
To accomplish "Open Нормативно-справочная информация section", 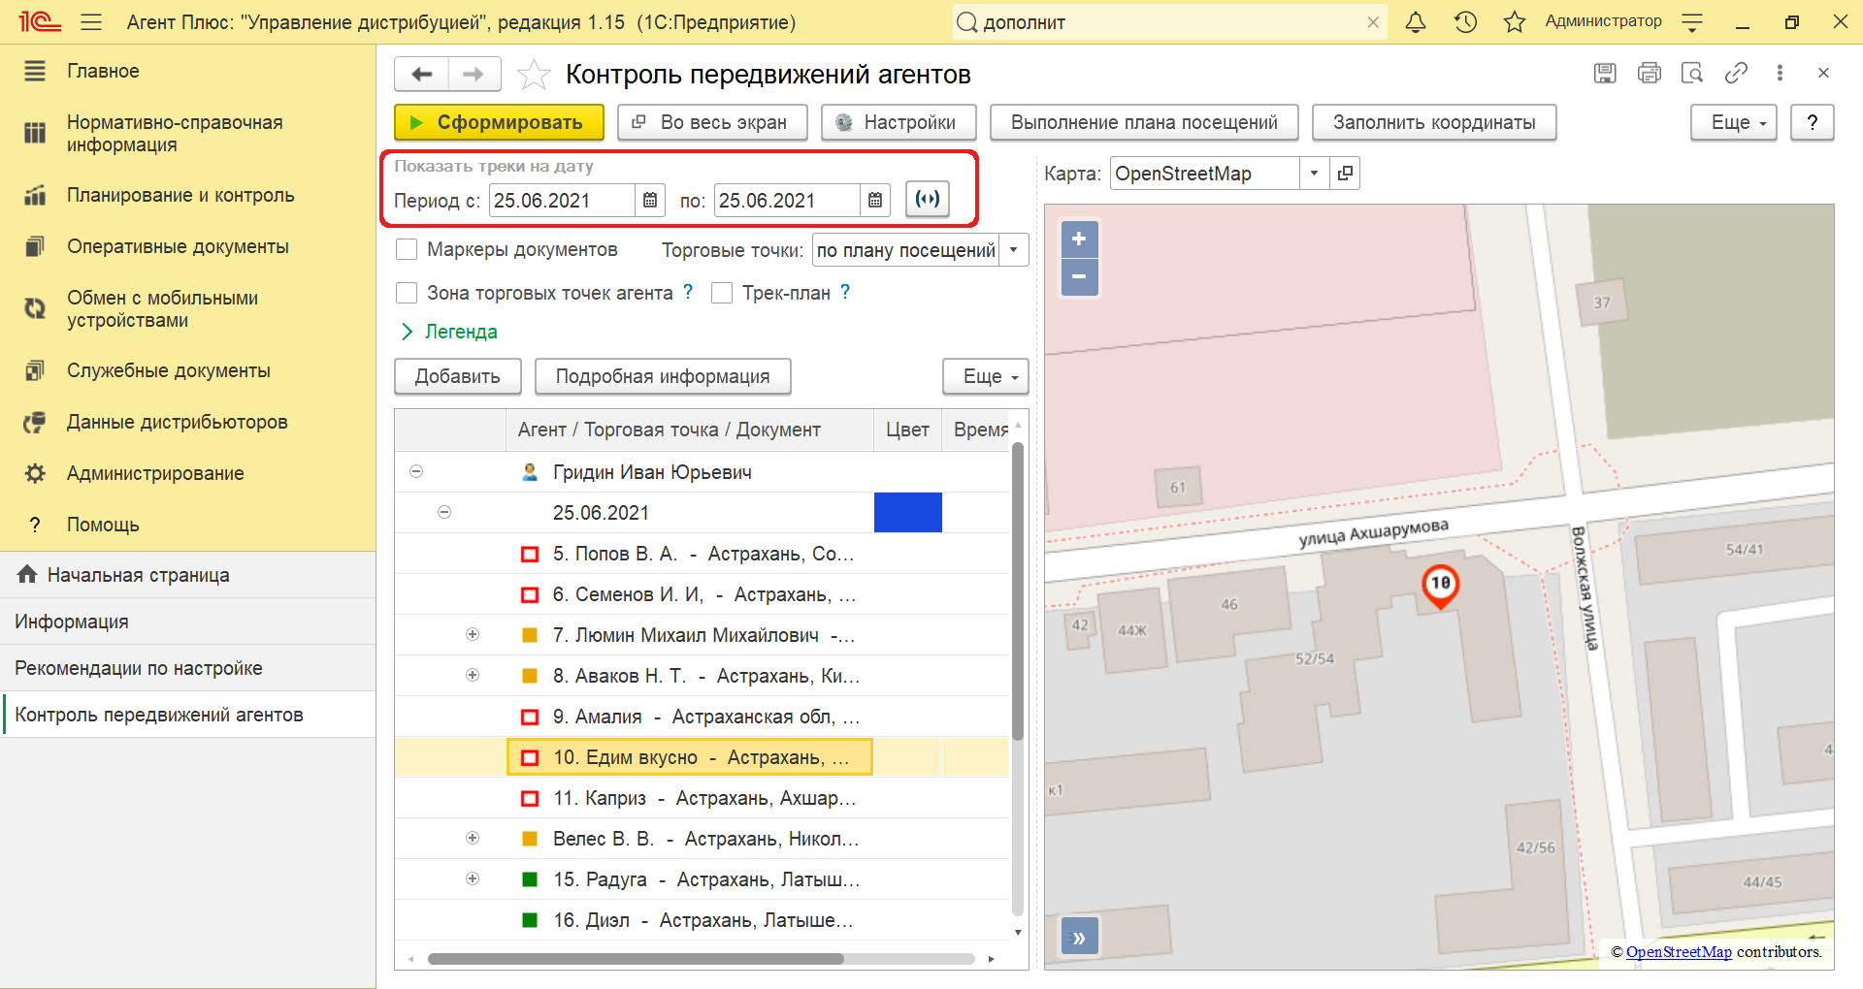I will click(x=175, y=134).
